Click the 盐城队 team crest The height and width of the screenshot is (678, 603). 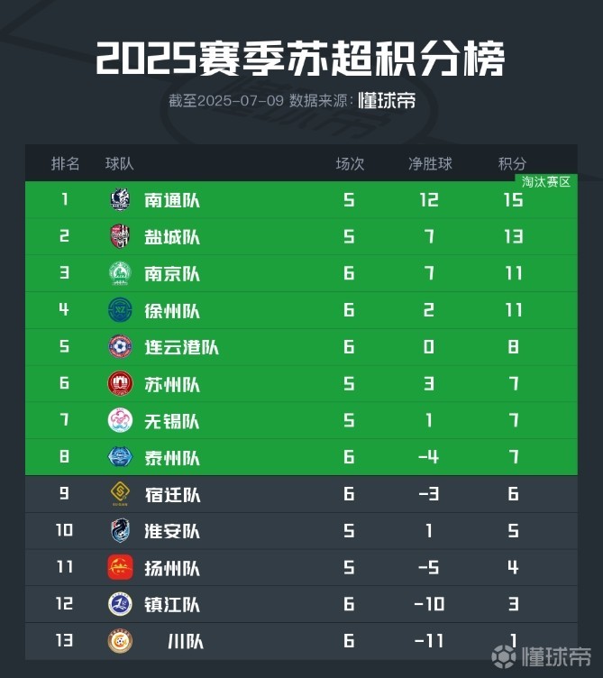click(120, 236)
